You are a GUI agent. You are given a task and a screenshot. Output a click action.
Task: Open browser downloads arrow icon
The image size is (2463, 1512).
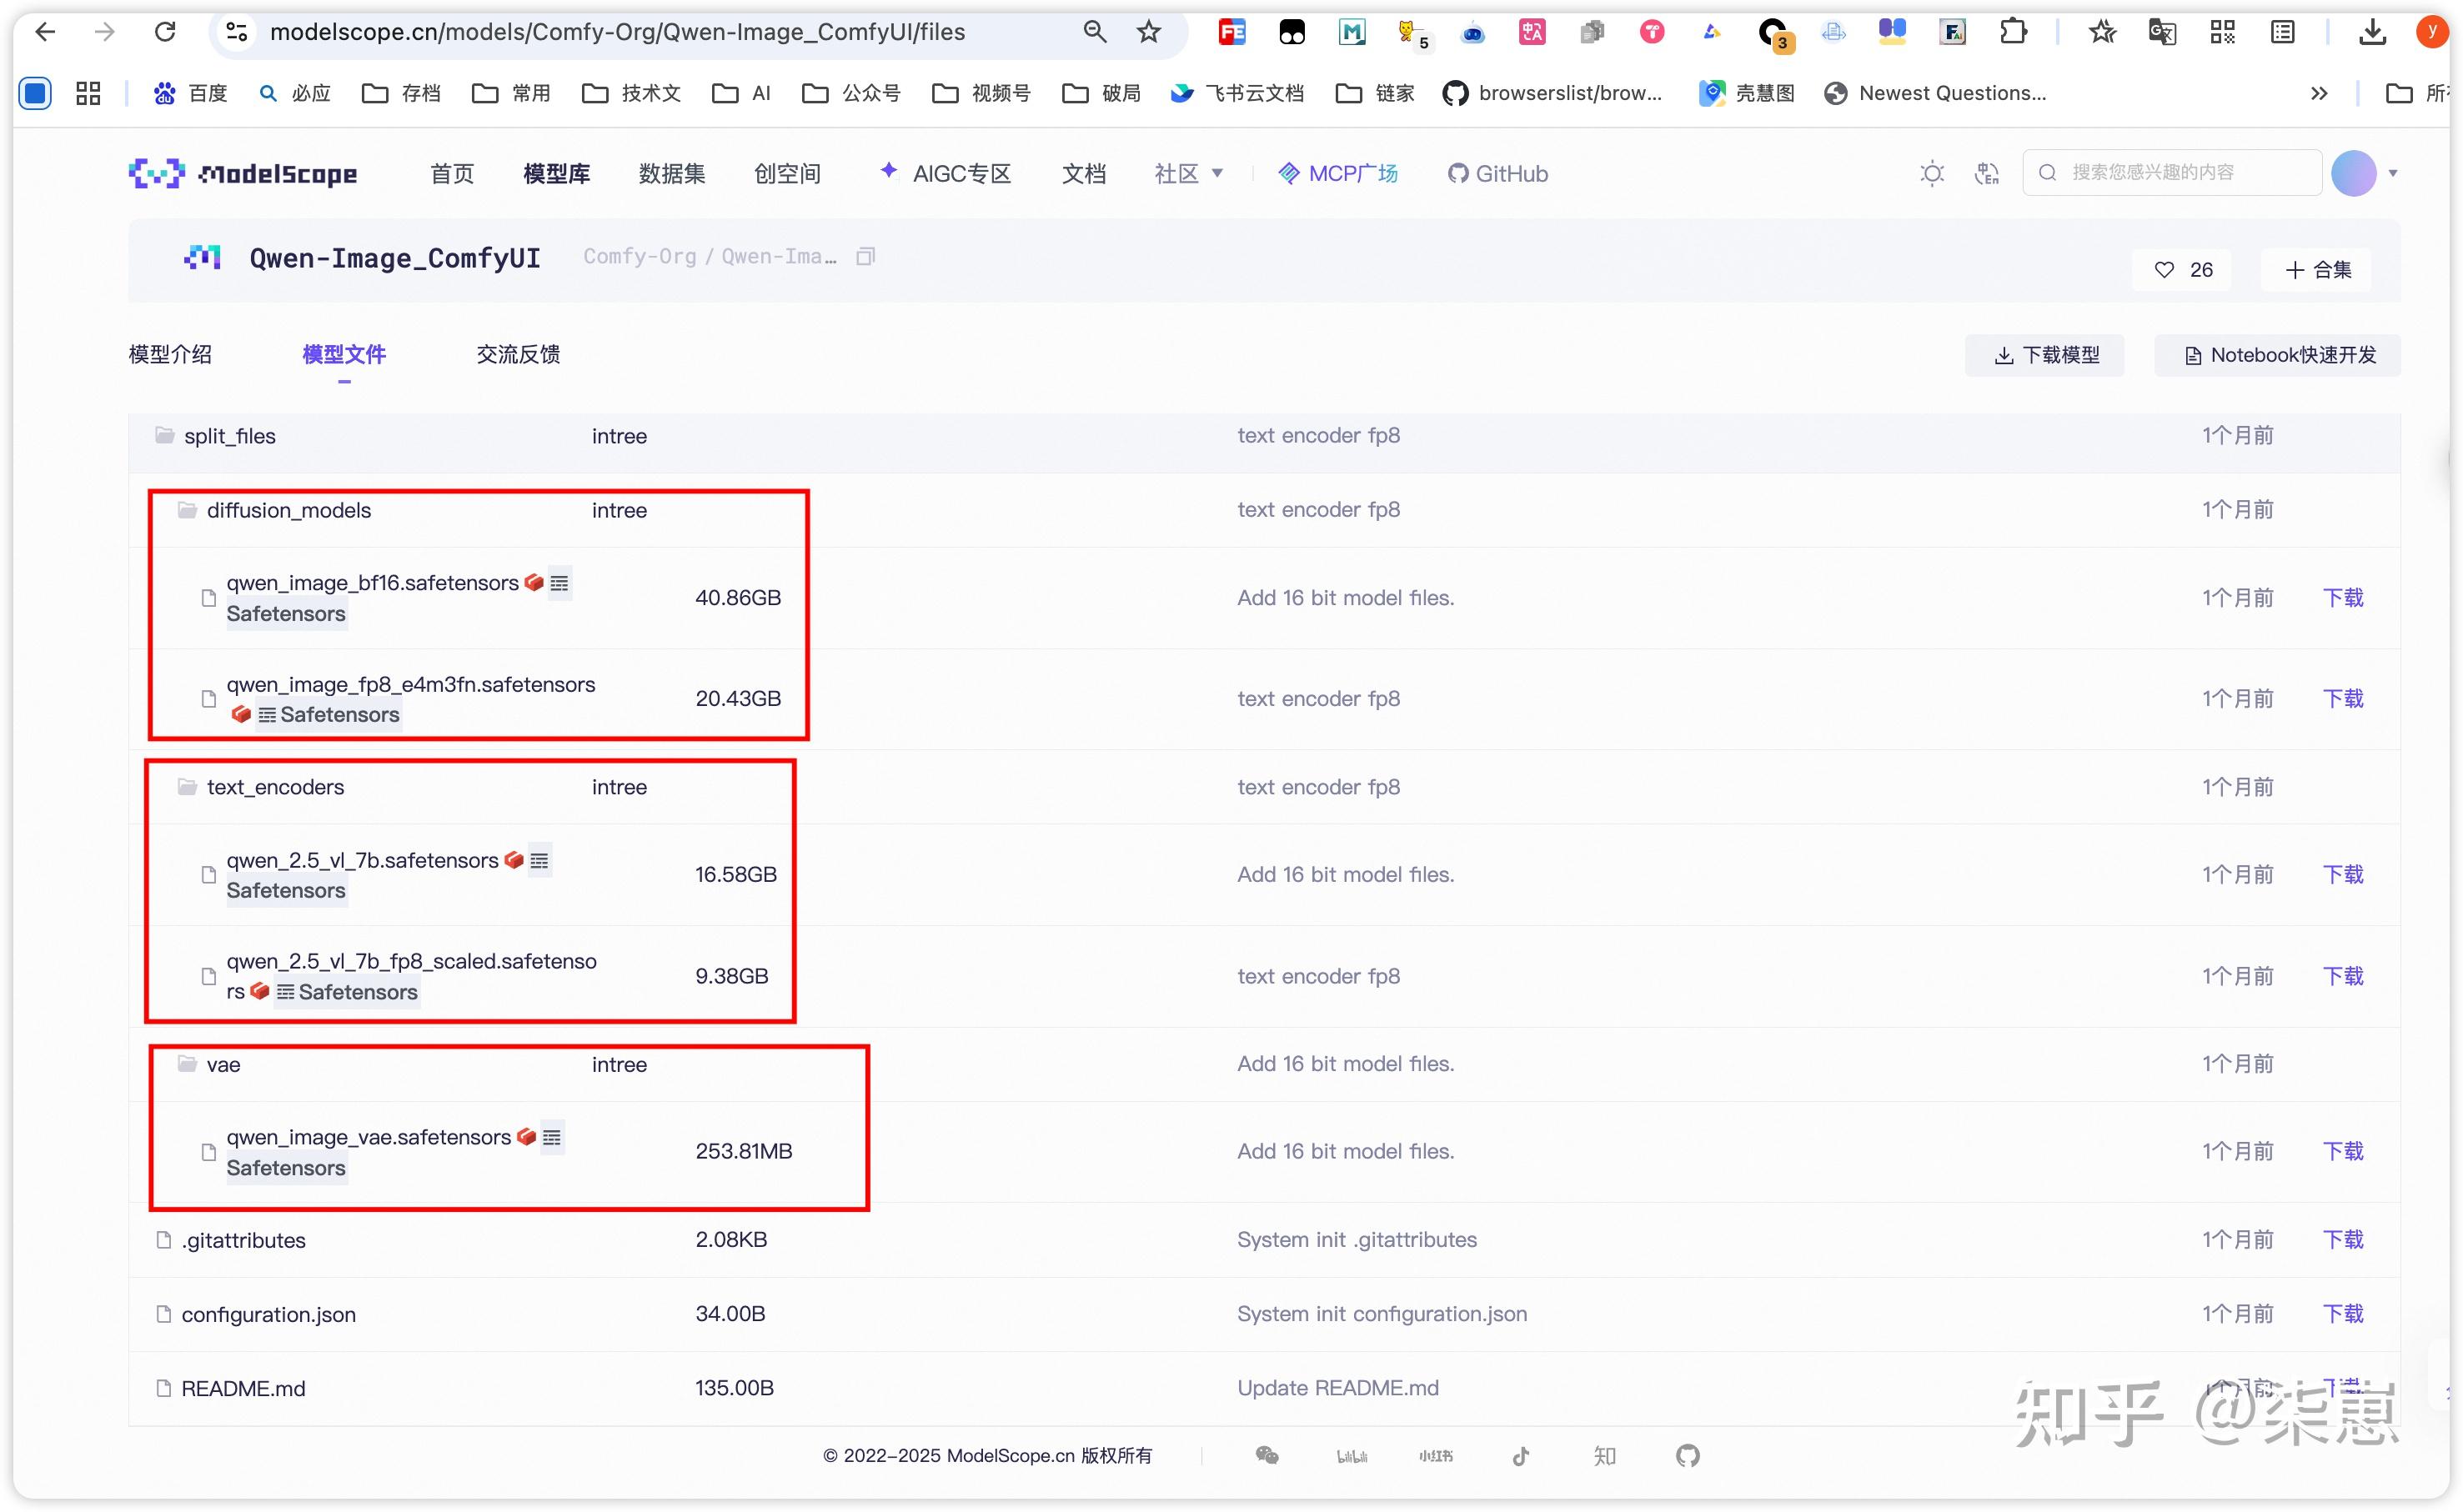[x=2372, y=32]
